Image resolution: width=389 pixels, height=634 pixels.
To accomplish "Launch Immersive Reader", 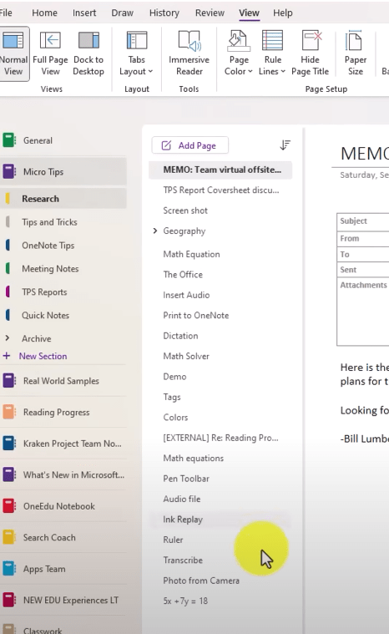I will (189, 53).
